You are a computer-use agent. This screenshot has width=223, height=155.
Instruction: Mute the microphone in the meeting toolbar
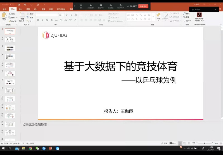click(x=81, y=6)
